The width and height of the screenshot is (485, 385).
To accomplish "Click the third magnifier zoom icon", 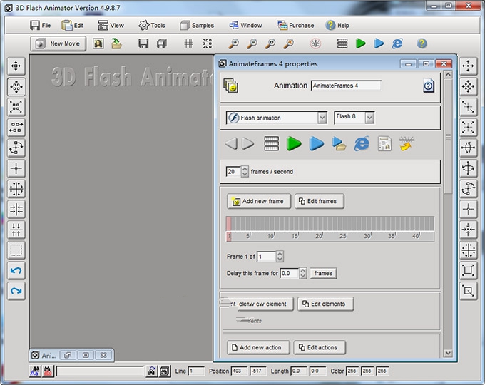I will pyautogui.click(x=270, y=43).
